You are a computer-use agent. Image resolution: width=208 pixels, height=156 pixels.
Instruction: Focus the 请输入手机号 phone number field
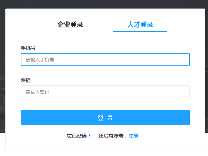click(x=105, y=60)
